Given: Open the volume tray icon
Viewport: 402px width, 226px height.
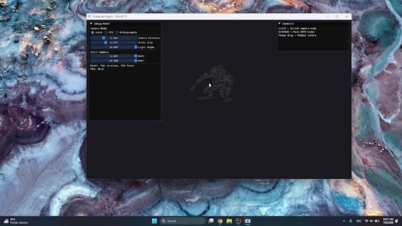Looking at the screenshot, I should [371, 221].
